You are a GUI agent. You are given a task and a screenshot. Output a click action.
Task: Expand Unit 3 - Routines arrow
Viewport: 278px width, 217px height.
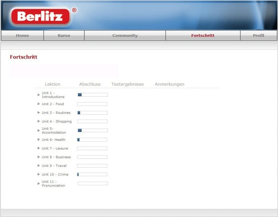[39, 112]
